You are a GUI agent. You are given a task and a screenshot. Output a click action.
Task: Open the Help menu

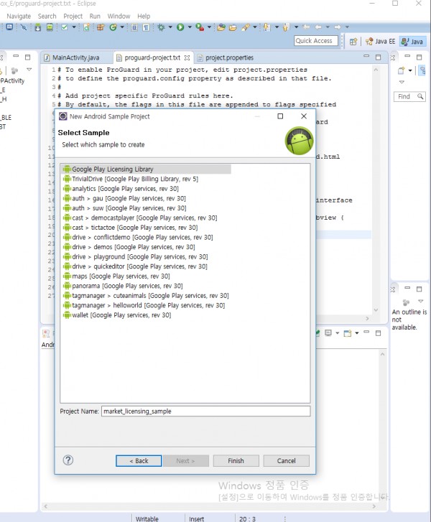[x=144, y=16]
